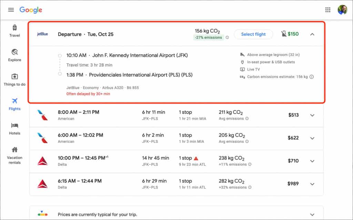Click the $622 price
This screenshot has height=220, width=353.
tap(293, 138)
